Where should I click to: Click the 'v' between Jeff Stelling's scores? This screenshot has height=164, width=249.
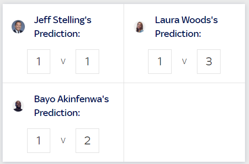click(x=63, y=61)
